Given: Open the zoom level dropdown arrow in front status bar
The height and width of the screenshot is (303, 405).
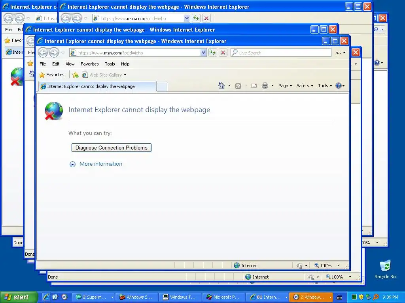Looking at the screenshot, I should [x=339, y=266].
